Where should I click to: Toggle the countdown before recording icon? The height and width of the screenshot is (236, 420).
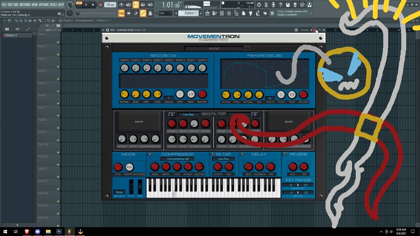tap(136, 5)
